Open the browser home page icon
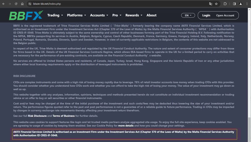This screenshot has width=251, height=142. pyautogui.click(x=22, y=4)
